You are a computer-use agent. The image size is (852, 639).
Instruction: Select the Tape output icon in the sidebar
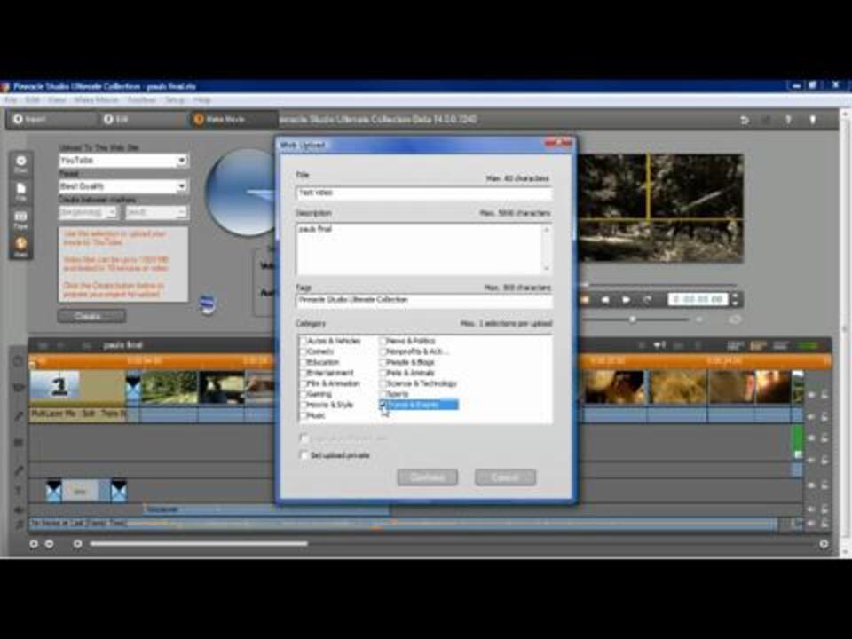click(20, 218)
